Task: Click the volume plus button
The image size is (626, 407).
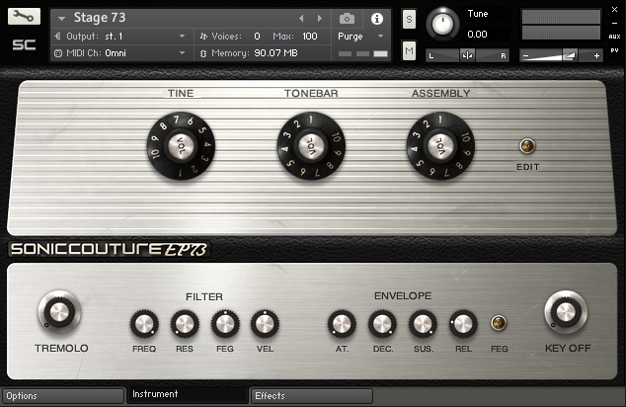Action: 596,56
